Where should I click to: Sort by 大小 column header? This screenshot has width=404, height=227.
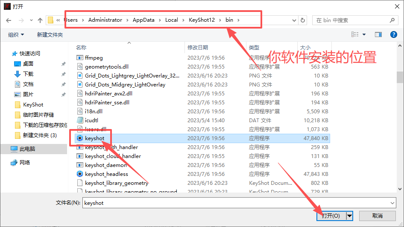click(305, 48)
